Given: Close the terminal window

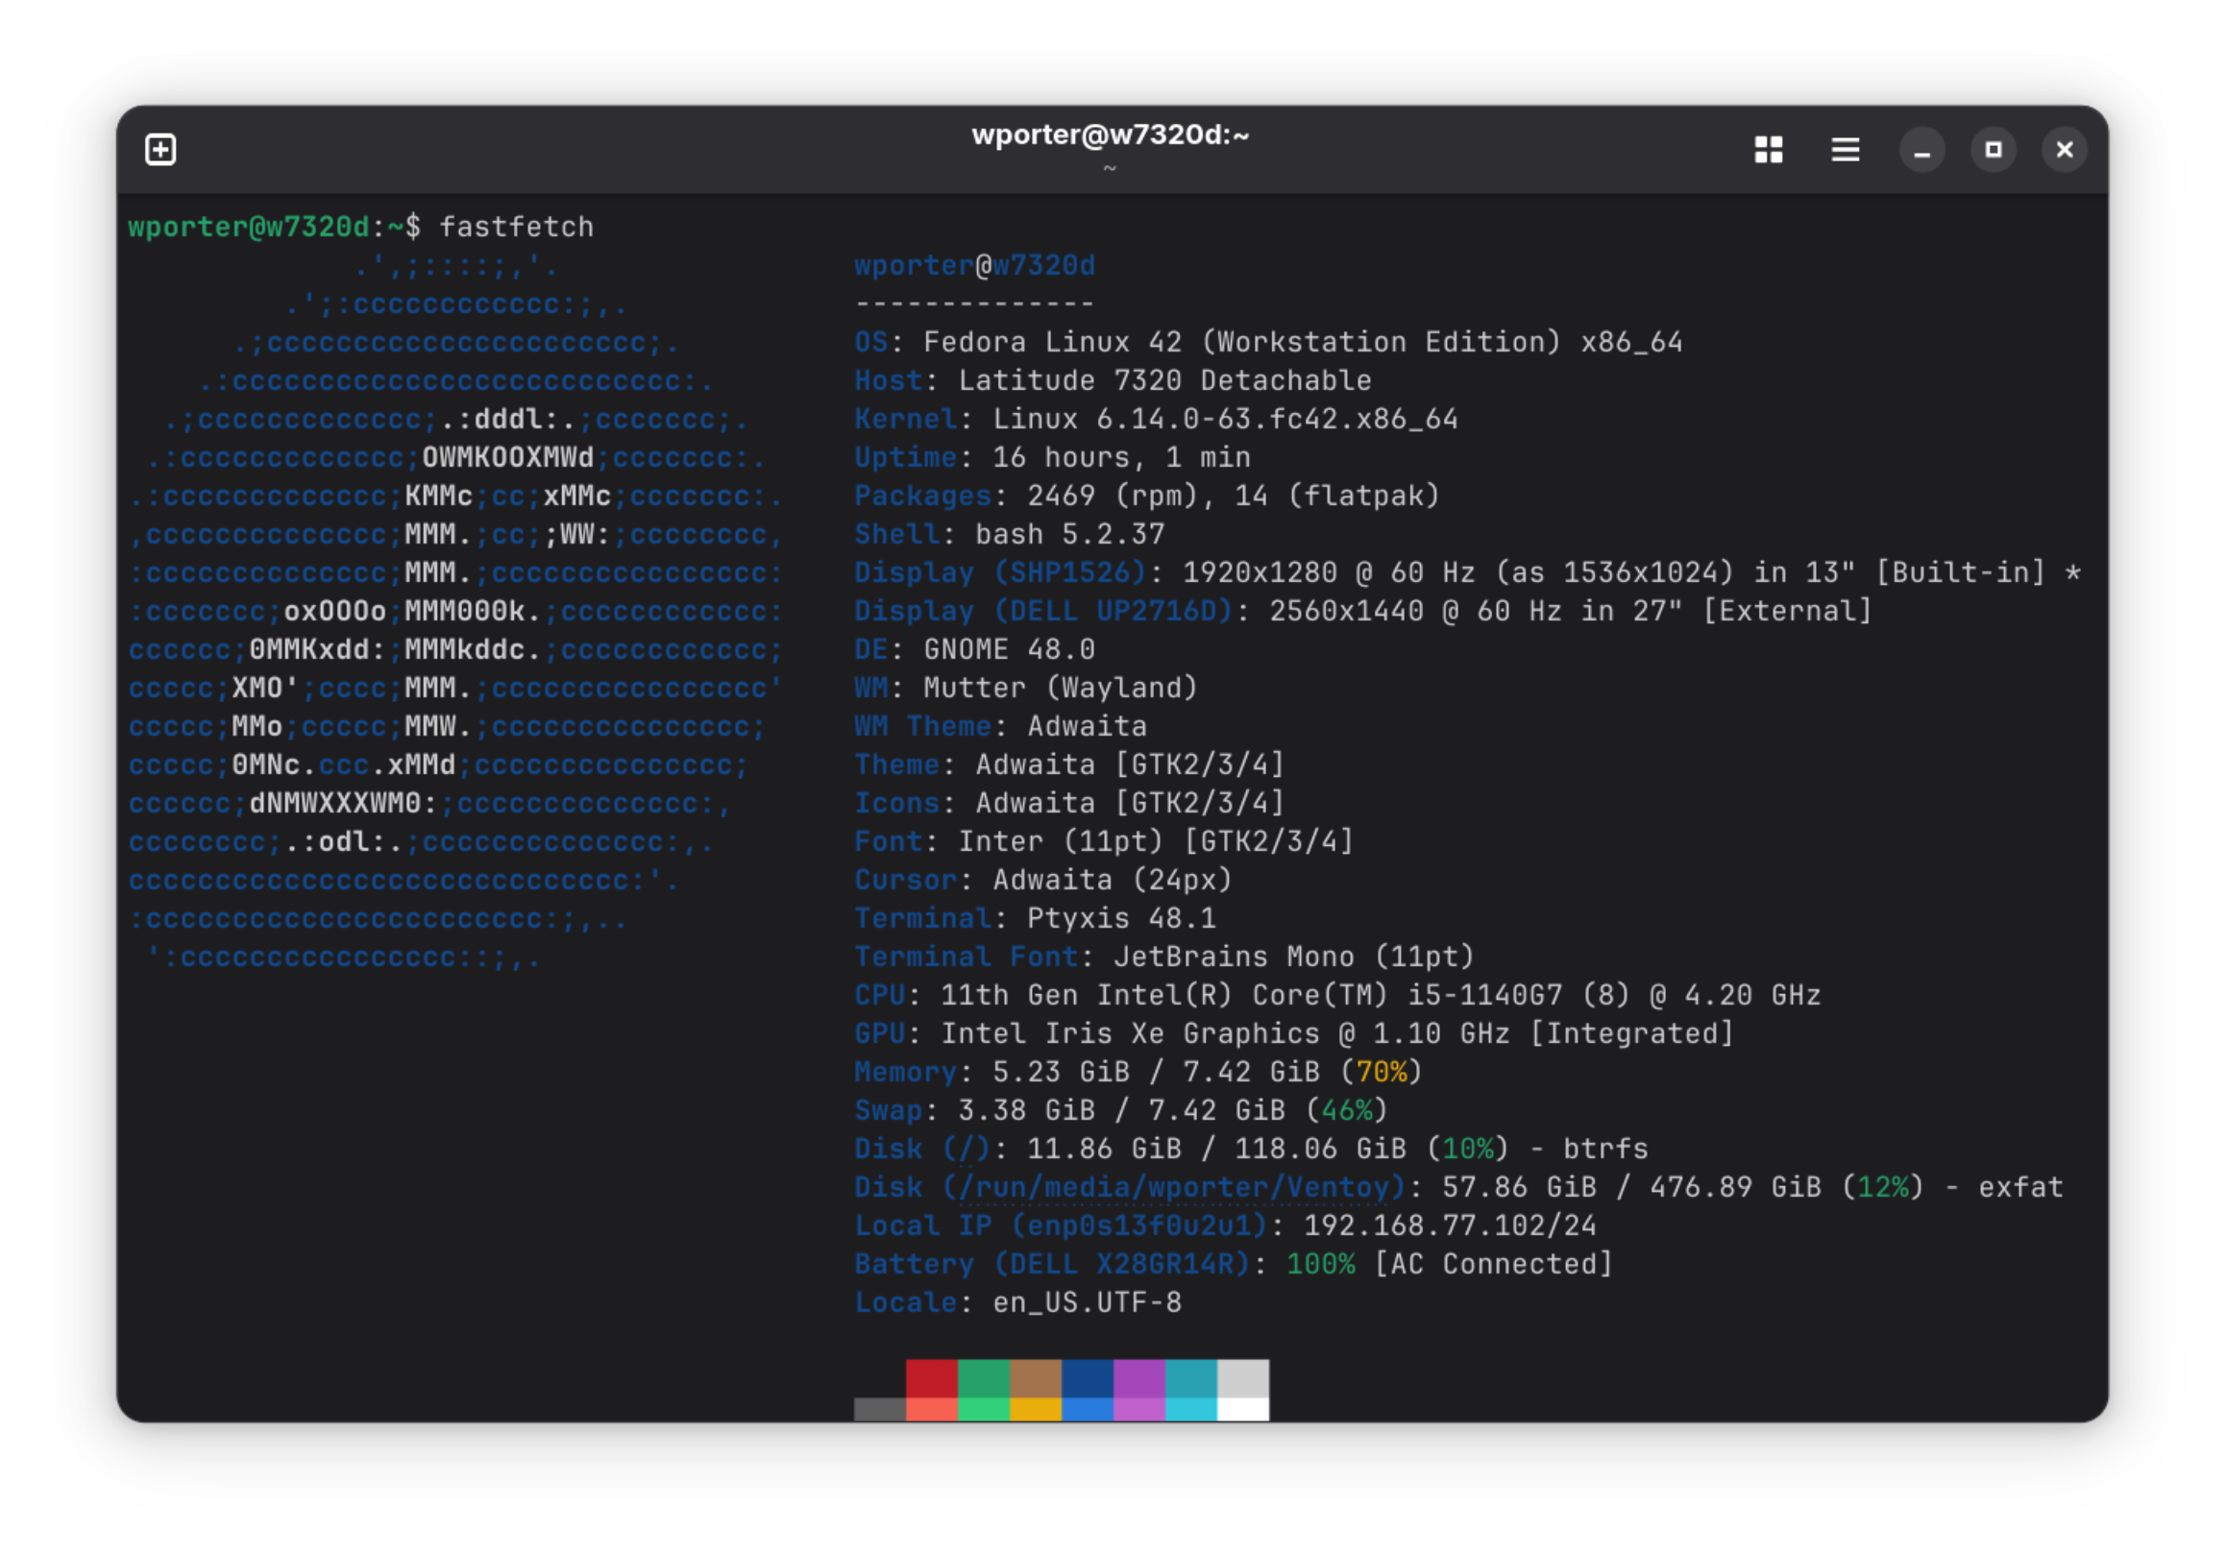Looking at the screenshot, I should tap(2064, 150).
